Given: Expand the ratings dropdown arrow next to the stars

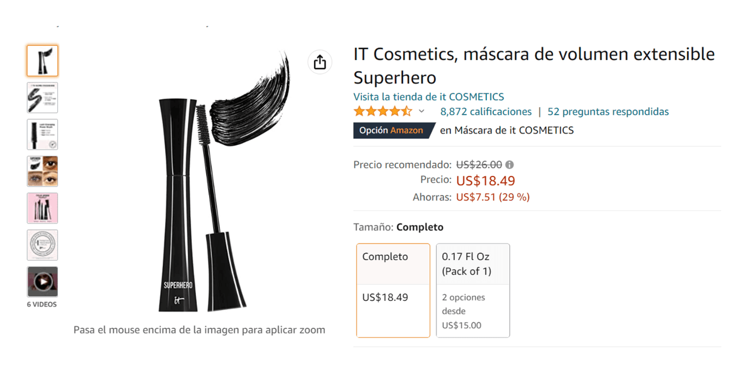Looking at the screenshot, I should coord(421,112).
